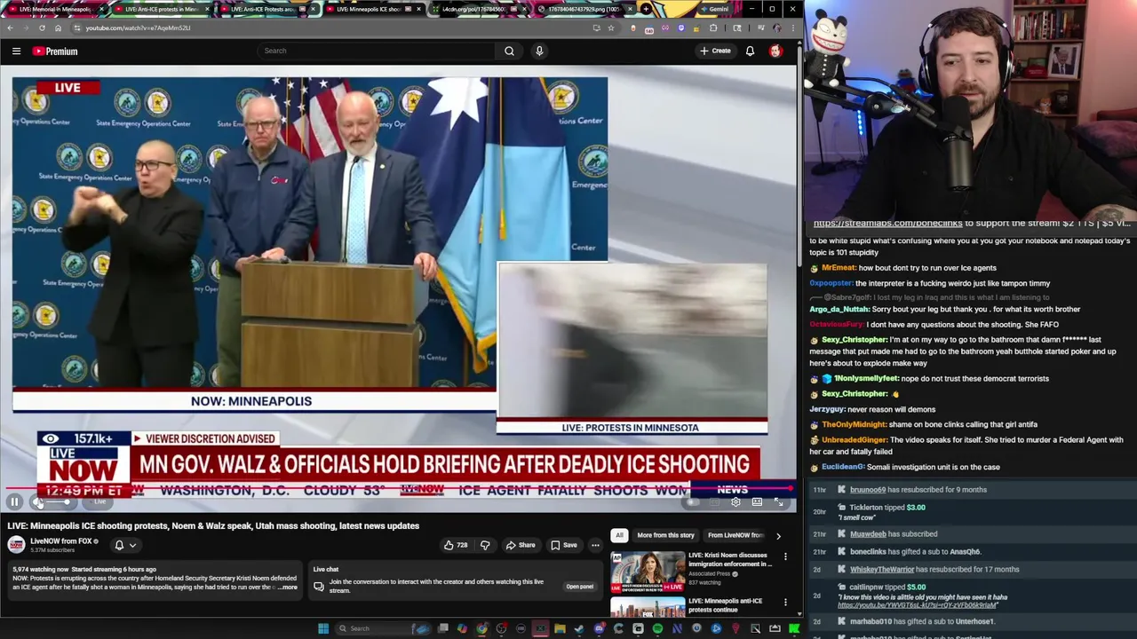The height and width of the screenshot is (639, 1137).
Task: Open File Explorer from the taskbar
Action: click(560, 628)
